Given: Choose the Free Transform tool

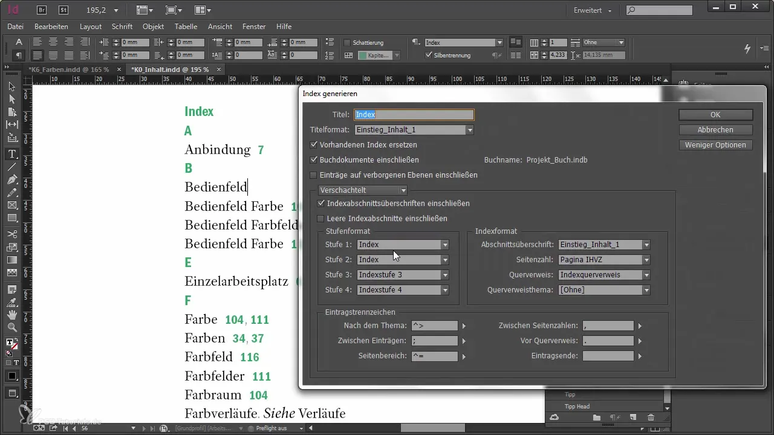Looking at the screenshot, I should click(x=11, y=247).
